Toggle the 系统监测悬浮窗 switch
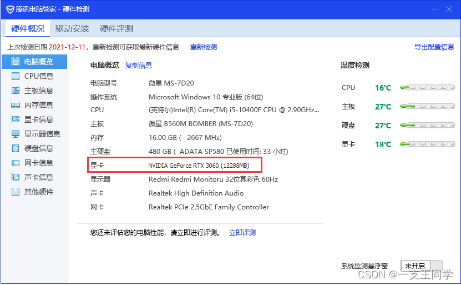The height and width of the screenshot is (285, 461). click(x=421, y=266)
